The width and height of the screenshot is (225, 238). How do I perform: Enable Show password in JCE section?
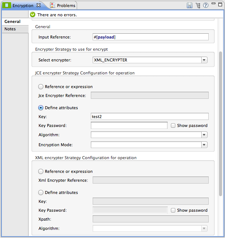(x=173, y=125)
